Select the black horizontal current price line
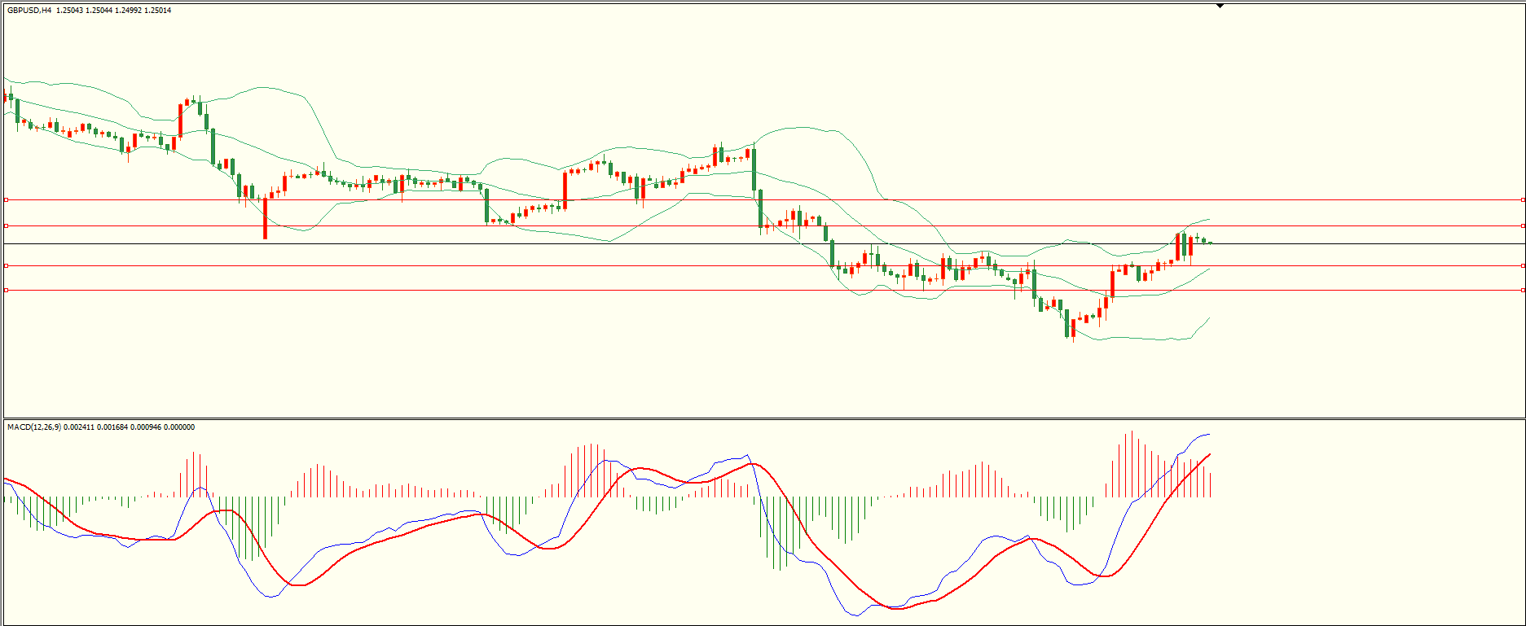This screenshot has width=1526, height=626. pos(570,243)
